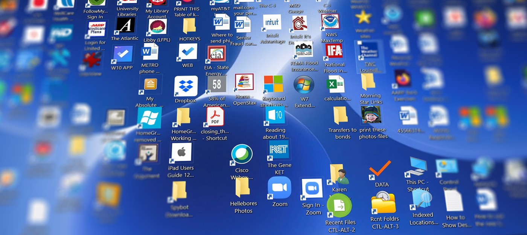Open the NWS MaxTemp shortcut
Viewport: 527px width, 235px height.
331,22
